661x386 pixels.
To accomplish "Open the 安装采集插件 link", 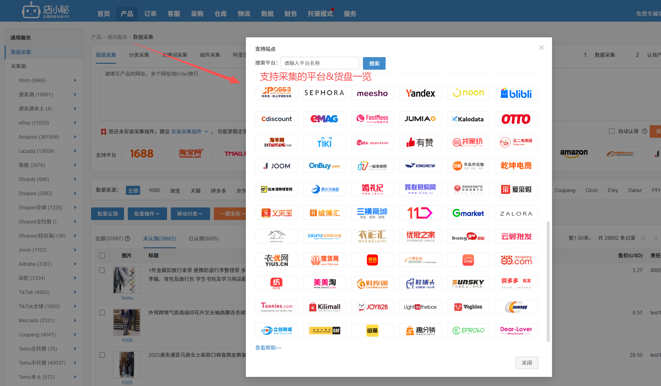I will [x=187, y=131].
